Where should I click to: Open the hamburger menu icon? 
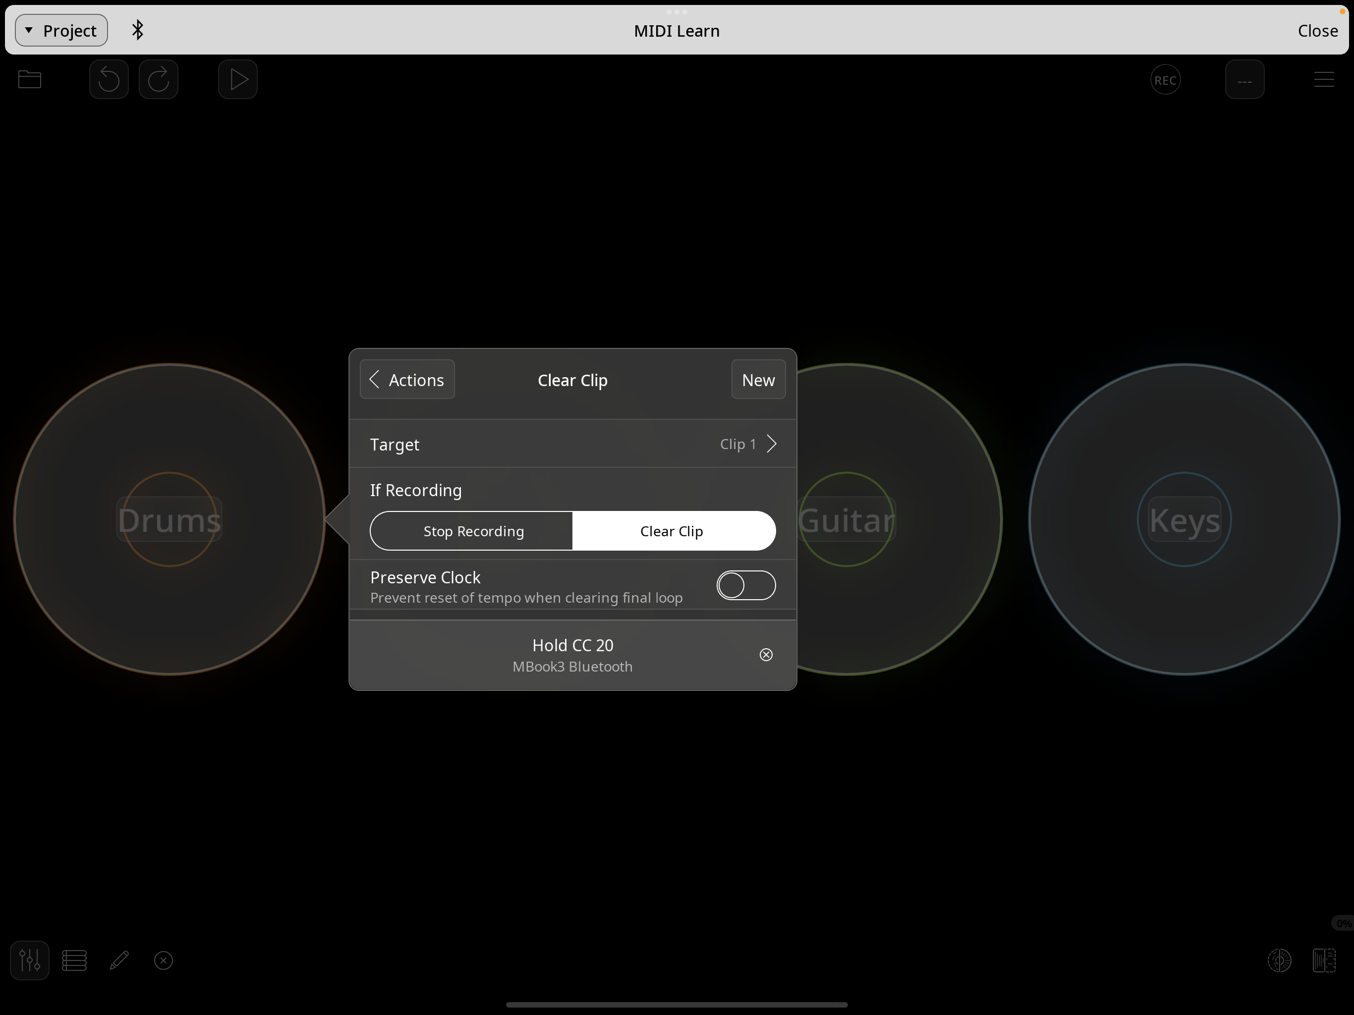coord(1323,80)
